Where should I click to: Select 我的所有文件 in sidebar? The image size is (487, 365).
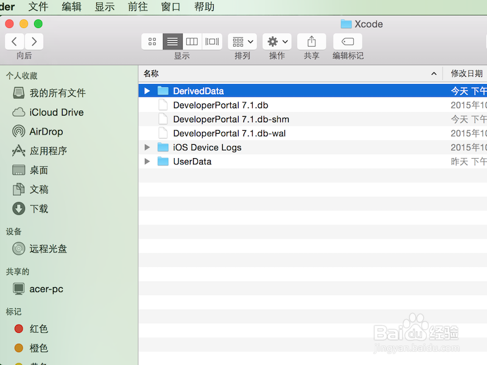tap(55, 92)
